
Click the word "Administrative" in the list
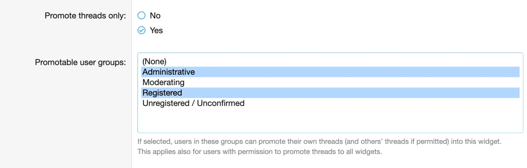coord(168,72)
